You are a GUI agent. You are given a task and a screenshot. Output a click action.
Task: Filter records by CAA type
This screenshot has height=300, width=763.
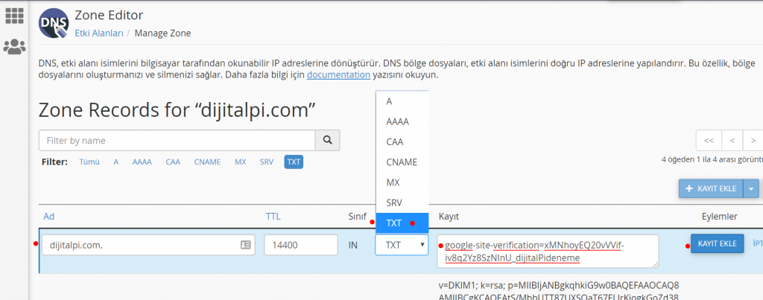point(173,162)
